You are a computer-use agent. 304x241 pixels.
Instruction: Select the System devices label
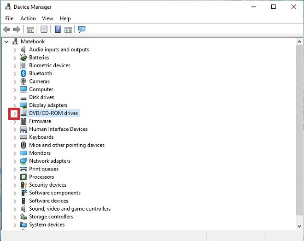point(47,224)
